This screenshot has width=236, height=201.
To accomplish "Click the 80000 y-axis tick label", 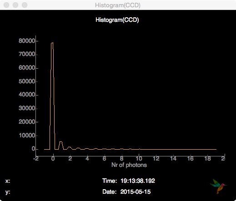I will pos(27,41).
